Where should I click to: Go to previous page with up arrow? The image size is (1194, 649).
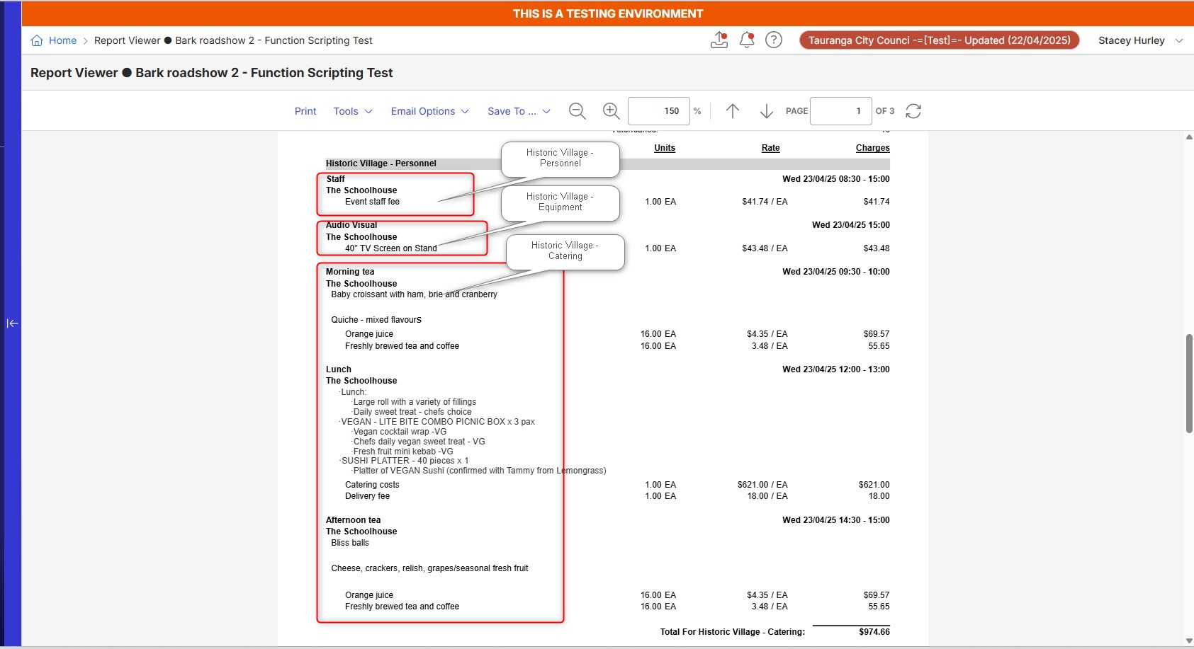[733, 111]
